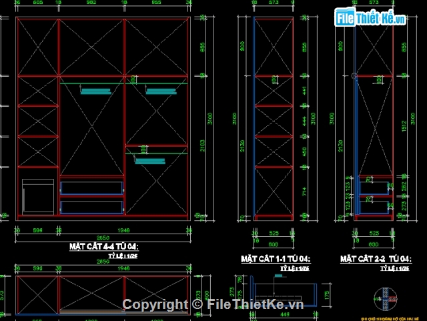Click the circular detail symbol at bottom right
This screenshot has width=427, height=321.
click(385, 299)
